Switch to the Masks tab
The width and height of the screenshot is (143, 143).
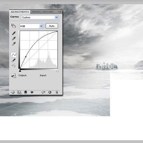click(36, 12)
